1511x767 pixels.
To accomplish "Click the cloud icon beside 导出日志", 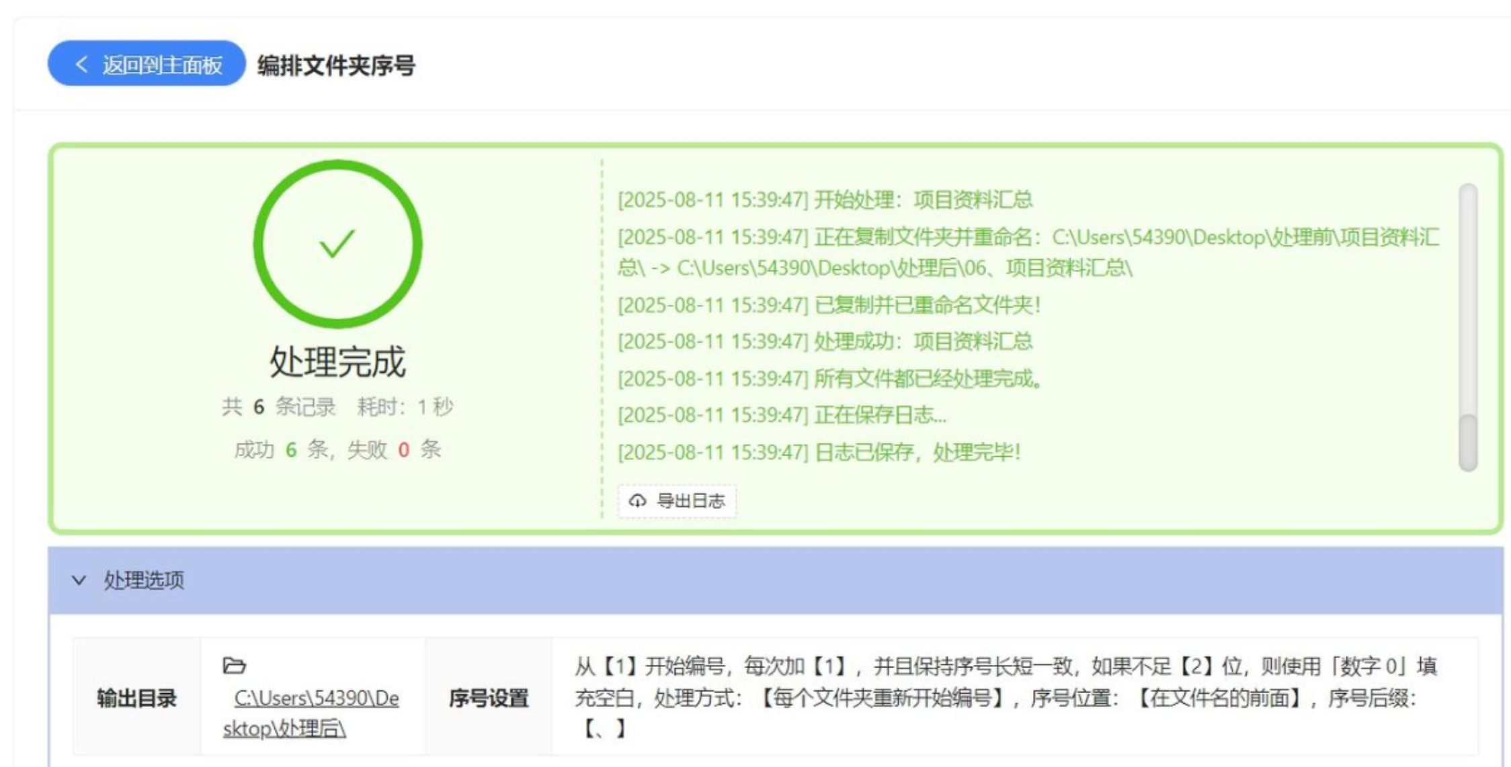I will pyautogui.click(x=637, y=501).
